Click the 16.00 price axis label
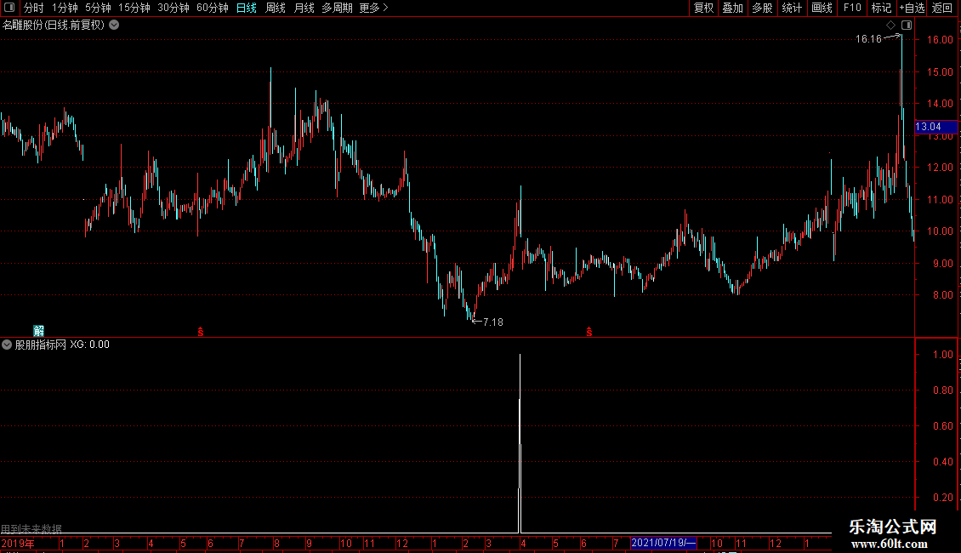Viewport: 961px width, 553px height. tap(940, 40)
